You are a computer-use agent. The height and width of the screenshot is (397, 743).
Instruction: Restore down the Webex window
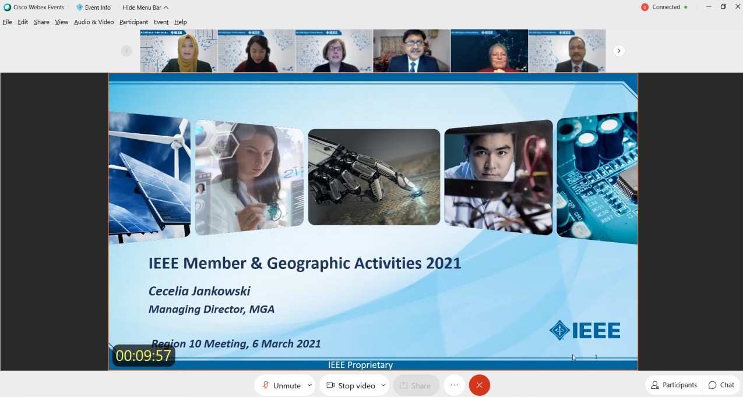pos(723,7)
